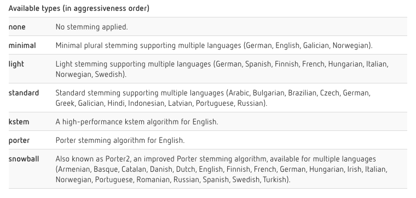Click the 'No stemming applied.' description
Image resolution: width=416 pixels, height=198 pixels.
tap(92, 27)
